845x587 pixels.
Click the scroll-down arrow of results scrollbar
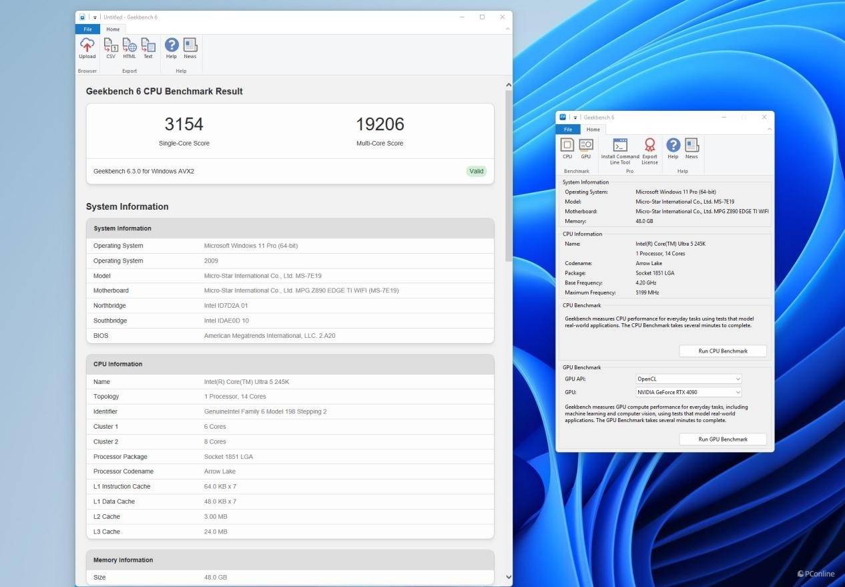click(508, 577)
